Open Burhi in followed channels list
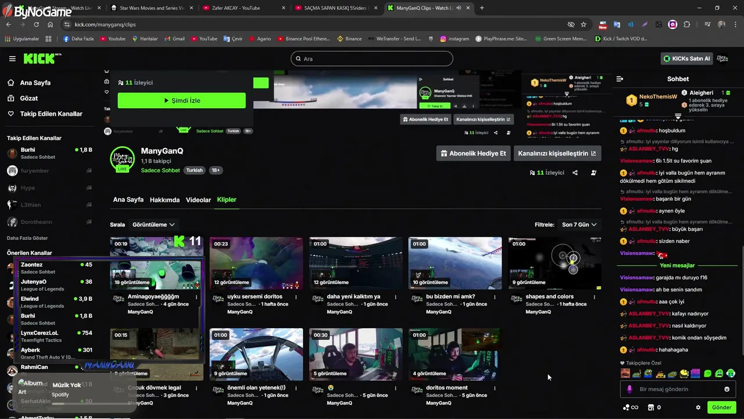The width and height of the screenshot is (744, 419). point(49,154)
